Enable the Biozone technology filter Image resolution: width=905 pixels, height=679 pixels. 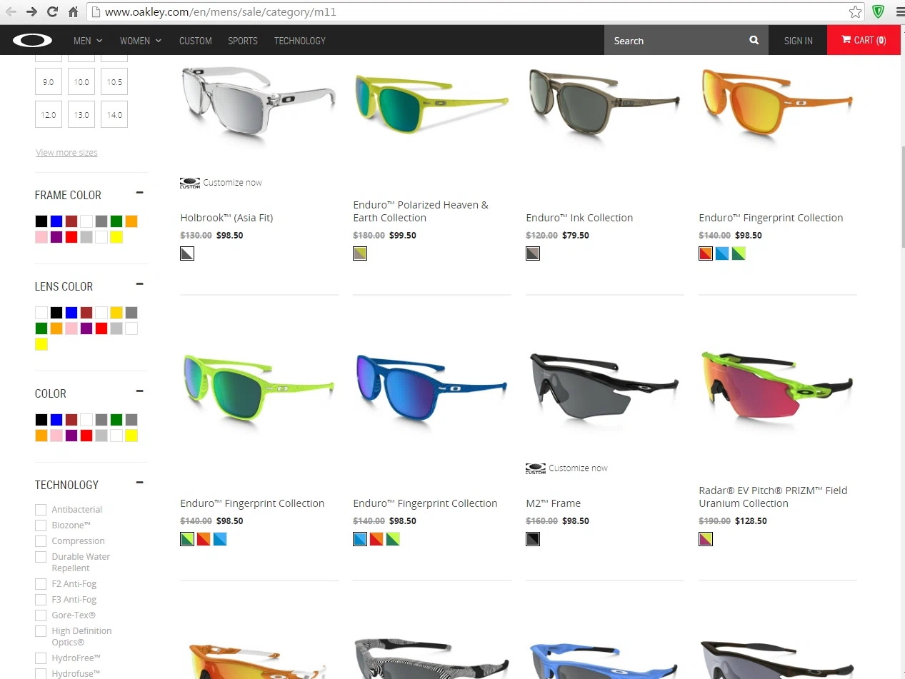click(41, 525)
